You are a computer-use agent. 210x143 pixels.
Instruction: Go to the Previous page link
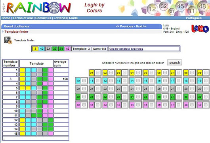124,26
